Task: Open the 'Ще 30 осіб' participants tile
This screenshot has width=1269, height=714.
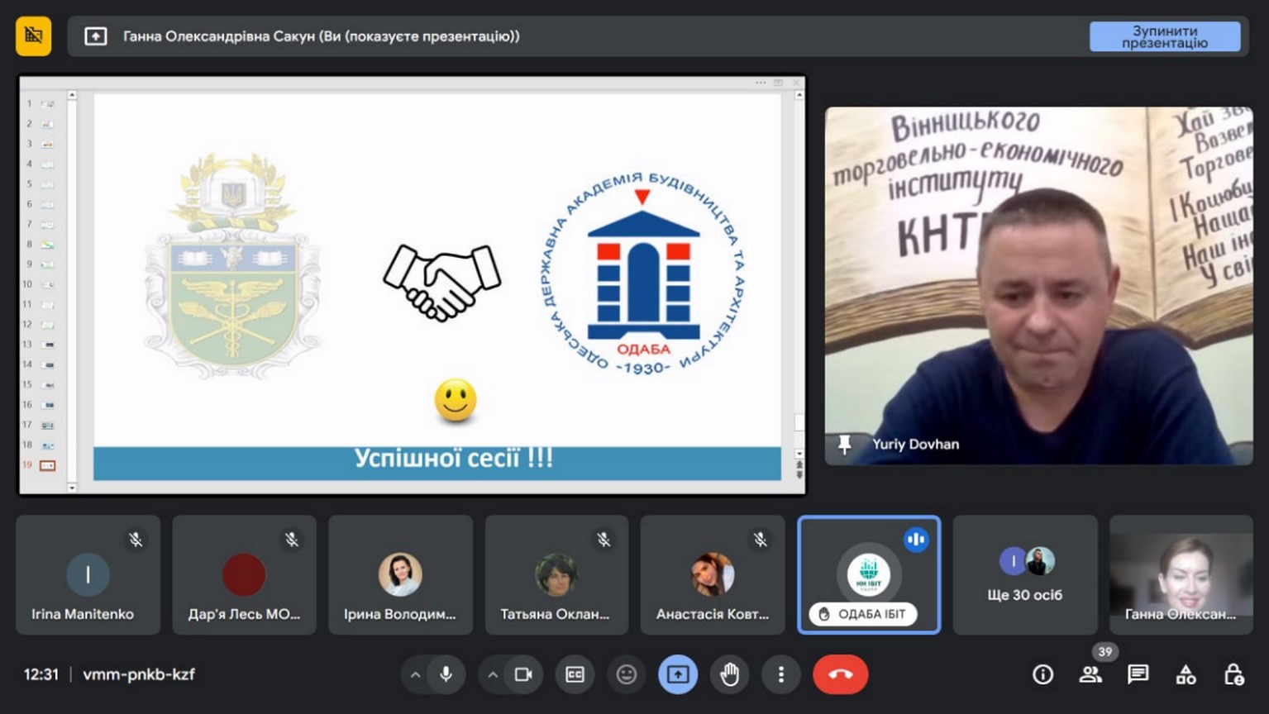Action: coord(1024,575)
